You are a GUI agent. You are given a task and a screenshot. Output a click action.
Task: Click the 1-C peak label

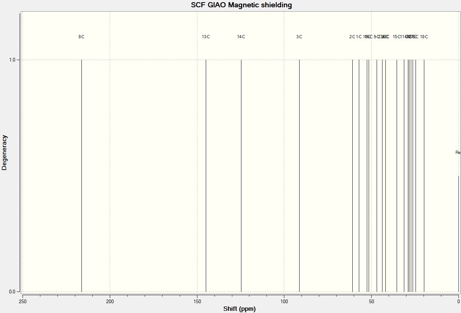pyautogui.click(x=359, y=37)
